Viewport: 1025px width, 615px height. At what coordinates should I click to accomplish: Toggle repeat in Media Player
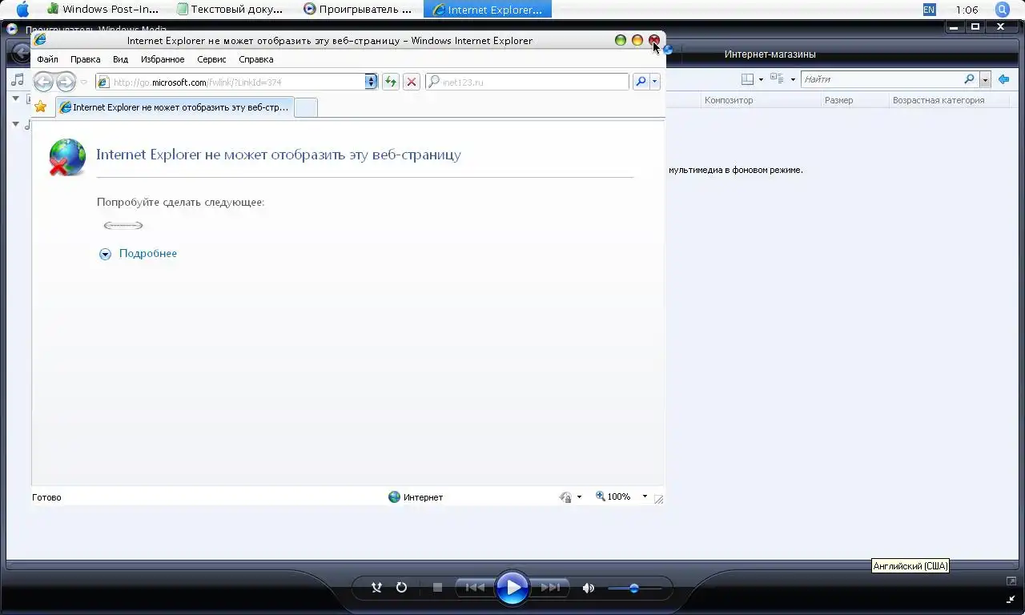tap(402, 588)
